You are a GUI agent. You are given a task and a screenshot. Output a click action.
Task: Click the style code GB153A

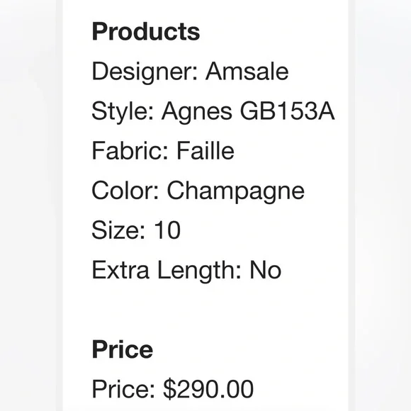point(287,111)
